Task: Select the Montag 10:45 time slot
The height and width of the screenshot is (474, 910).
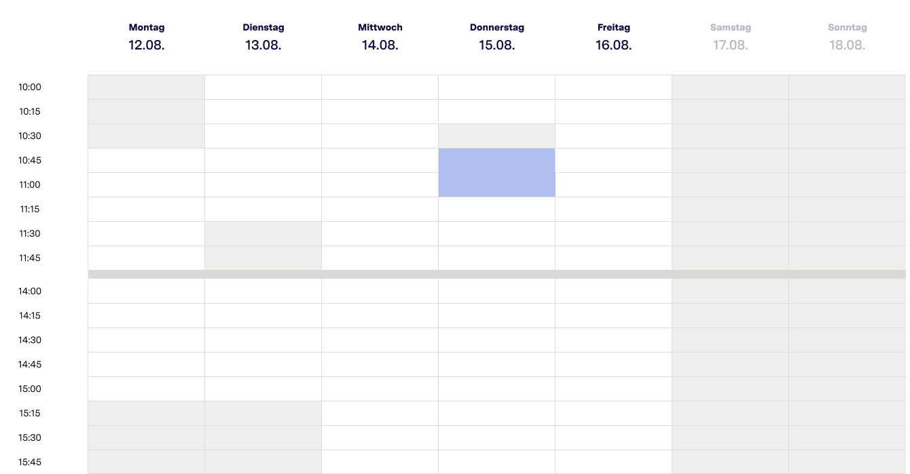Action: click(147, 161)
